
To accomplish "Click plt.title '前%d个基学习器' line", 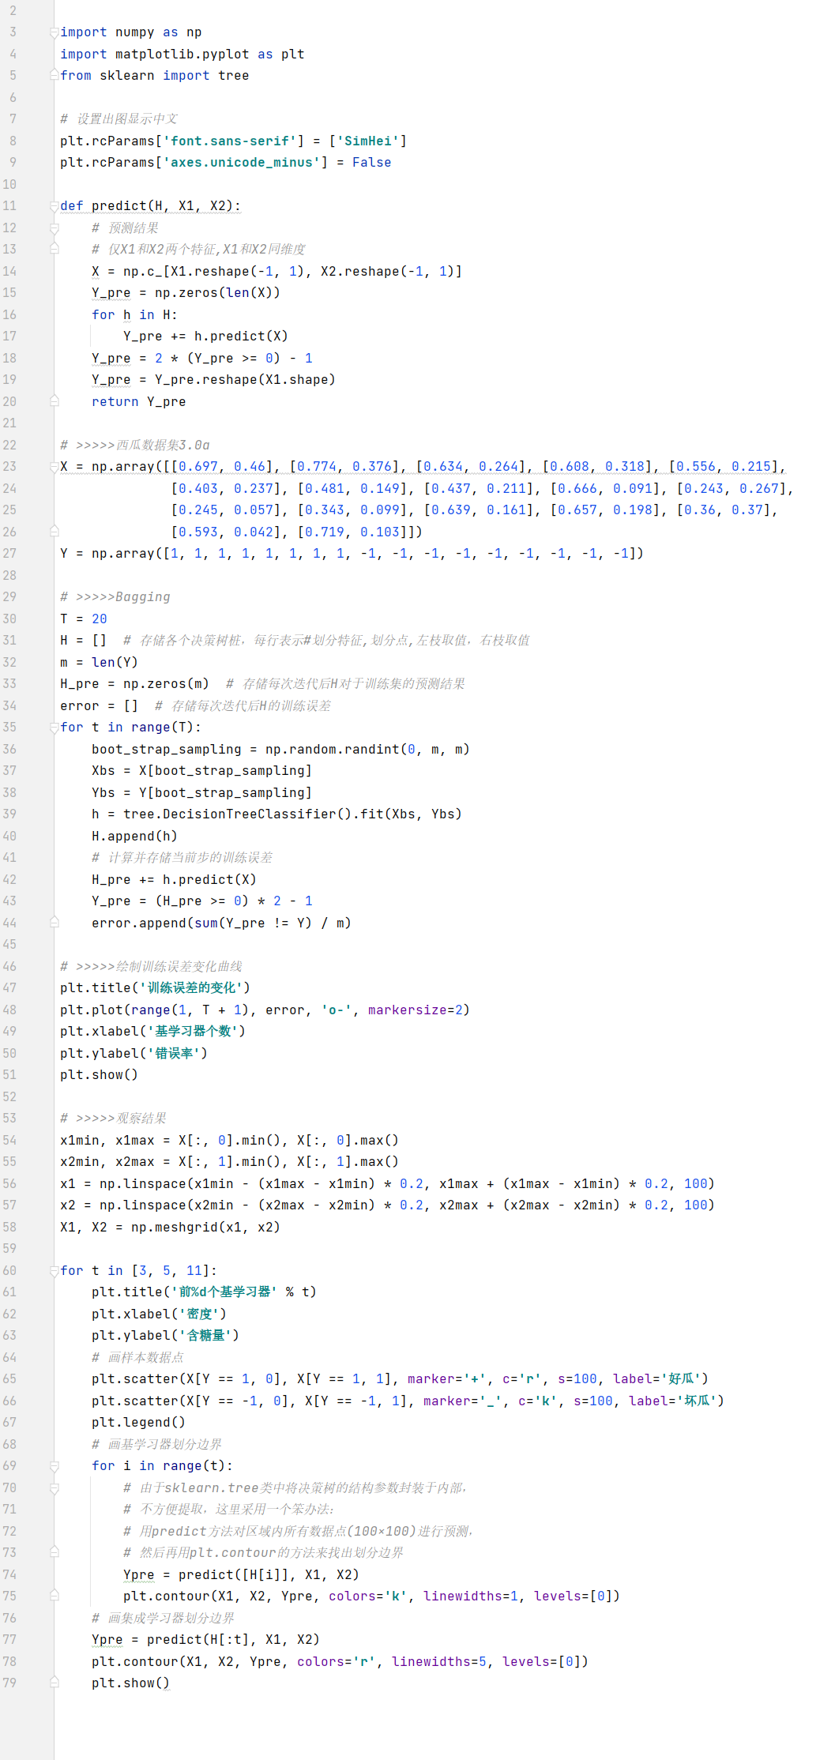I will tap(205, 1292).
